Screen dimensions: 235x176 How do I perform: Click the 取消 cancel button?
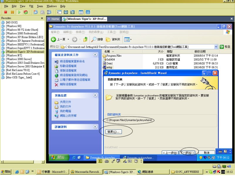(x=207, y=153)
